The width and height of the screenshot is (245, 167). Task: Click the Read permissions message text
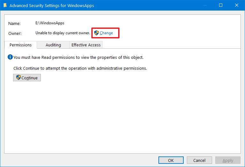point(78,58)
